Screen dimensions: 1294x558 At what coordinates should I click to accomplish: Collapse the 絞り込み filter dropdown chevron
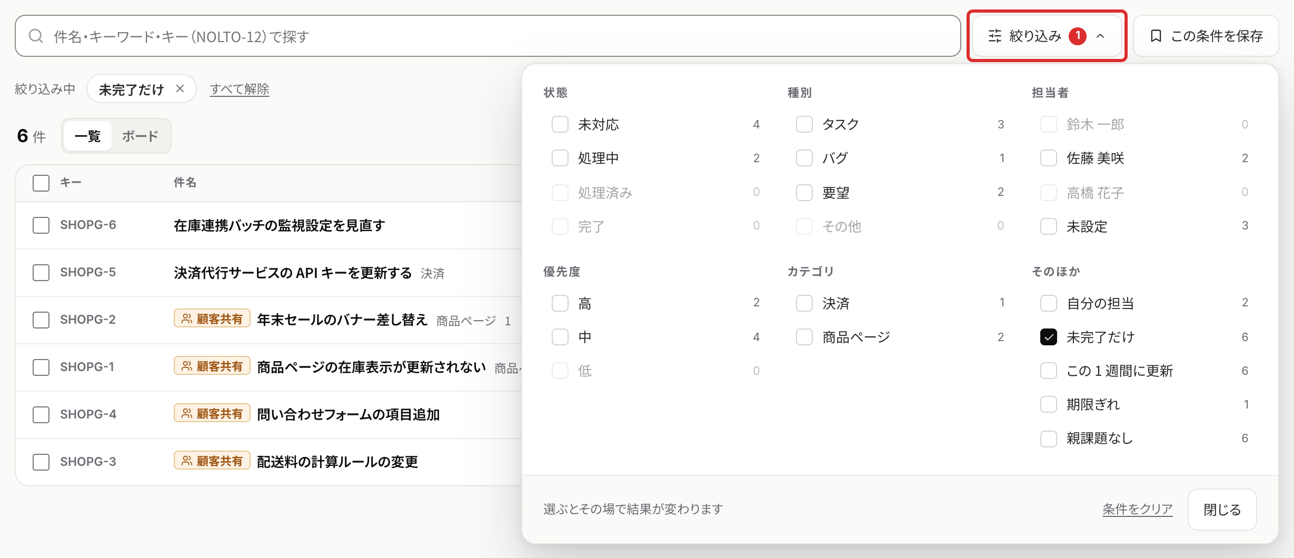[1100, 36]
